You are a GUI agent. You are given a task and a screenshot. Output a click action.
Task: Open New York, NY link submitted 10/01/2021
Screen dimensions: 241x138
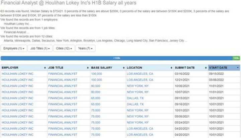pyautogui.click(x=138, y=110)
